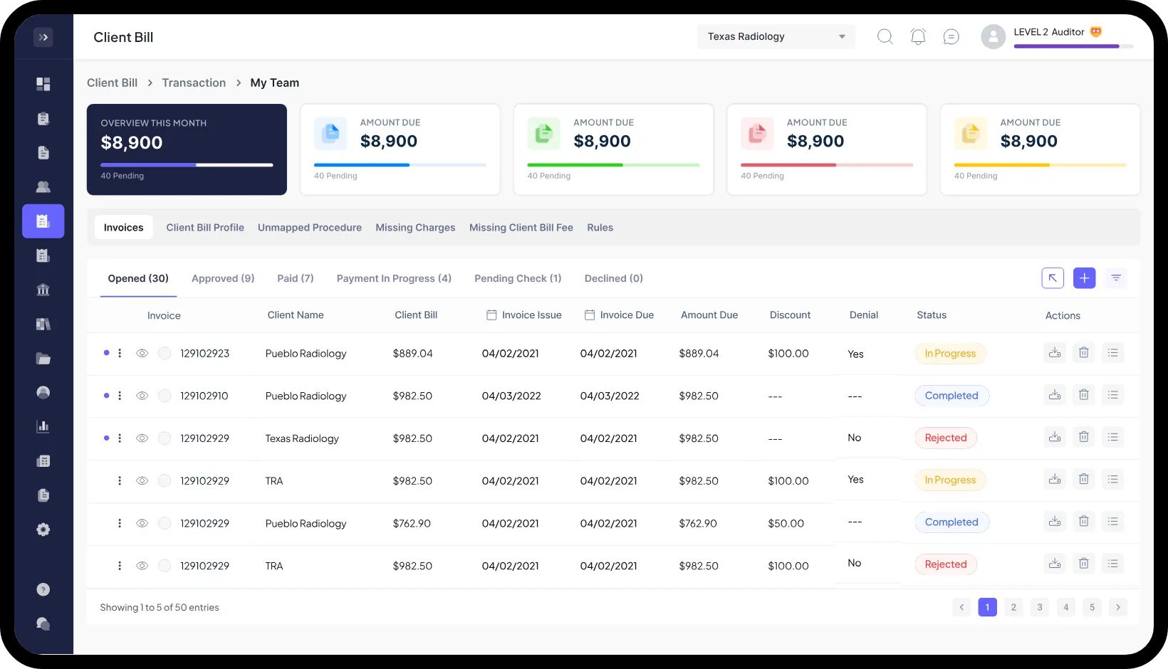
Task: Click the blue plus add button
Action: [x=1084, y=278]
